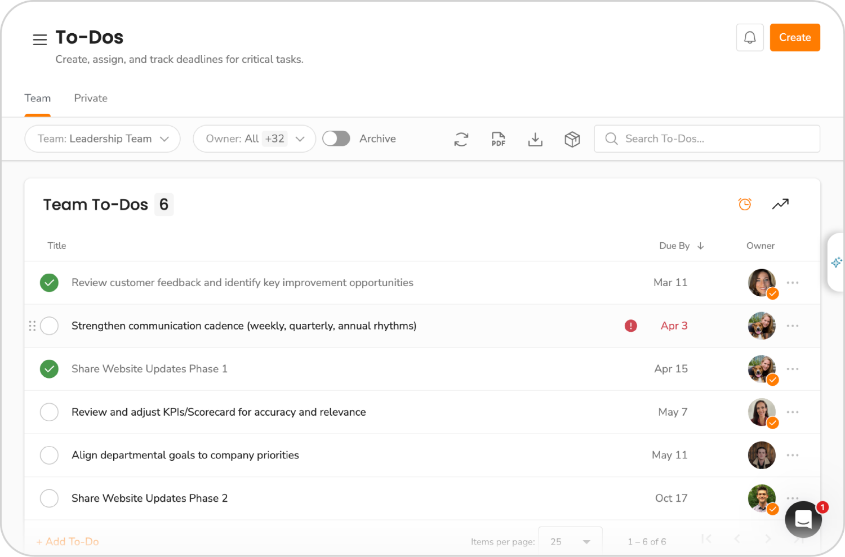Screen dimensions: 845x557
Task: Open the trend chart icon
Action: pos(780,204)
